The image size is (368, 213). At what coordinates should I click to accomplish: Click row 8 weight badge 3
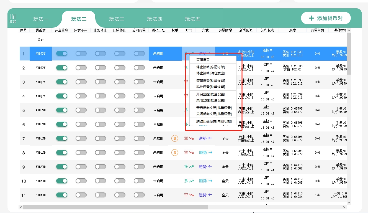point(174,152)
